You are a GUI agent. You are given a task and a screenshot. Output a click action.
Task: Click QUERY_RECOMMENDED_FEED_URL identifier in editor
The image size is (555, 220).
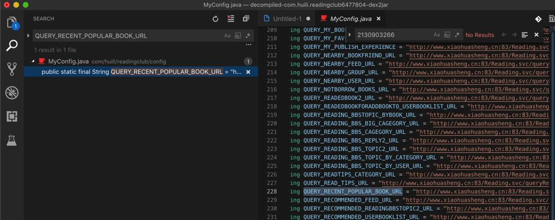347,200
